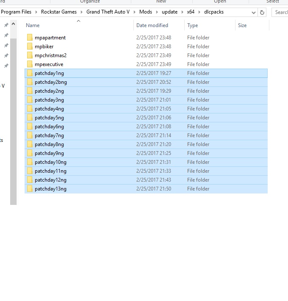The width and height of the screenshot is (288, 301).
Task: Click navigation pane scroll up arrow
Action: click(x=13, y=24)
